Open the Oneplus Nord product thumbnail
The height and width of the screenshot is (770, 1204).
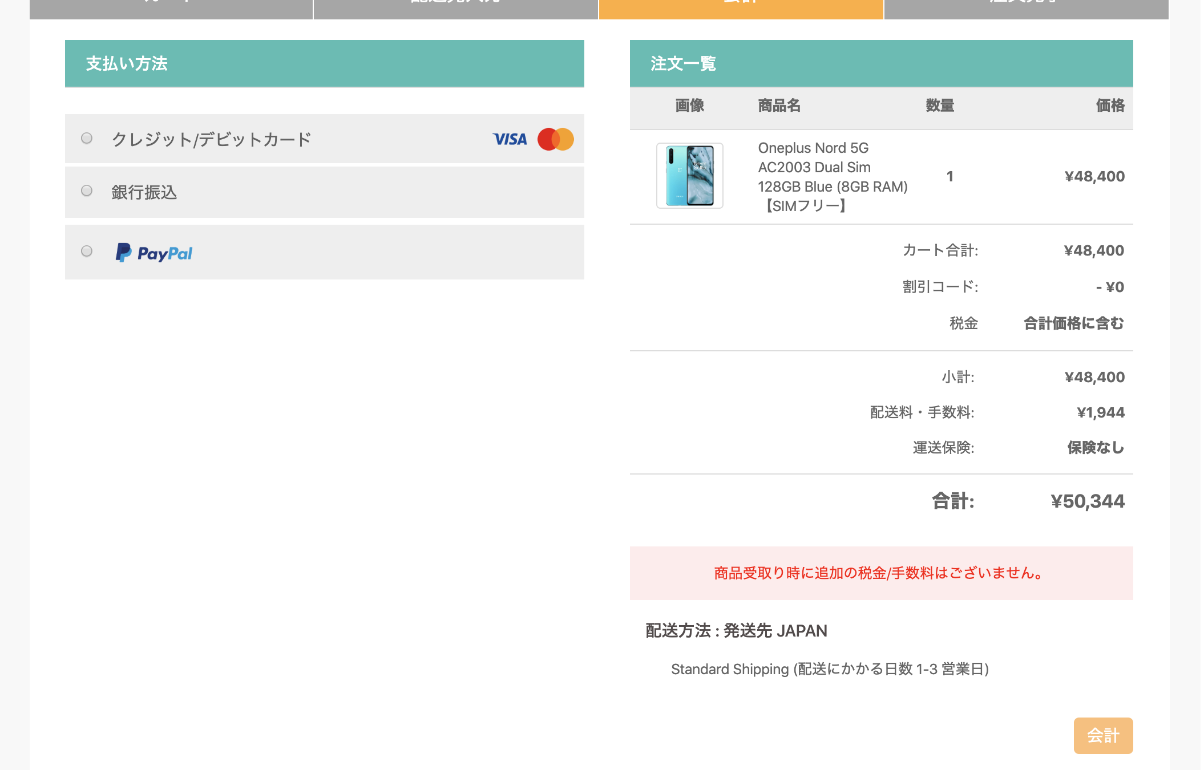[689, 176]
